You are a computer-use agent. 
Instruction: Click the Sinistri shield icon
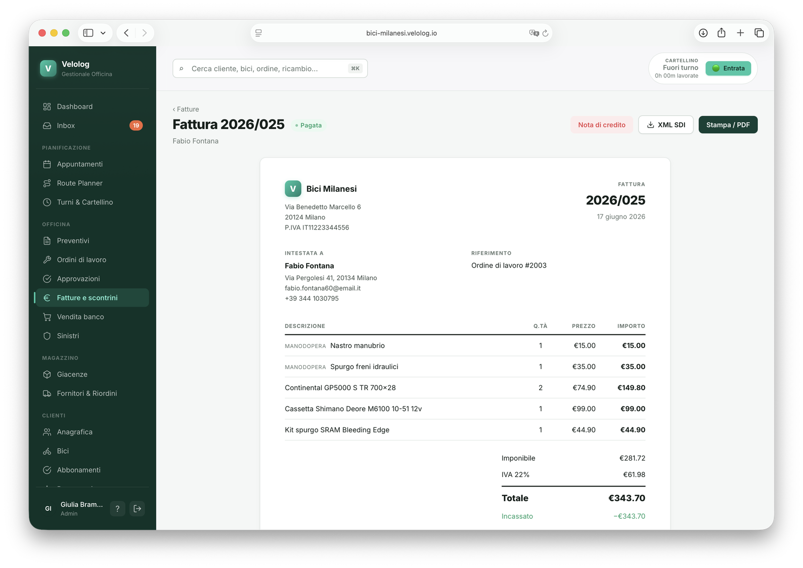click(x=47, y=336)
